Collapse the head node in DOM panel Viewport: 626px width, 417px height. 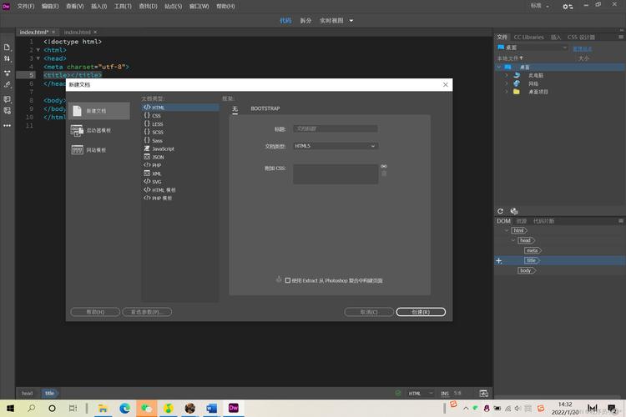click(513, 241)
